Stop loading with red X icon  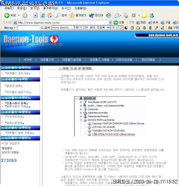35,15
